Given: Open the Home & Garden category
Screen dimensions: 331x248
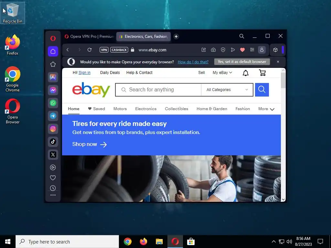Looking at the screenshot, I should (x=212, y=109).
